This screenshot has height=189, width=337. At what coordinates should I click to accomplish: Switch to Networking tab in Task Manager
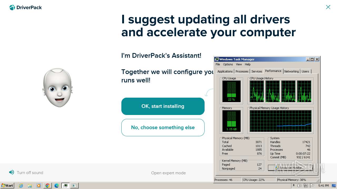click(x=291, y=71)
